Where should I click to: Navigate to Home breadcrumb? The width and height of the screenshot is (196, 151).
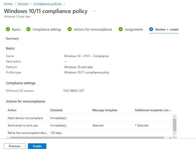point(8,4)
